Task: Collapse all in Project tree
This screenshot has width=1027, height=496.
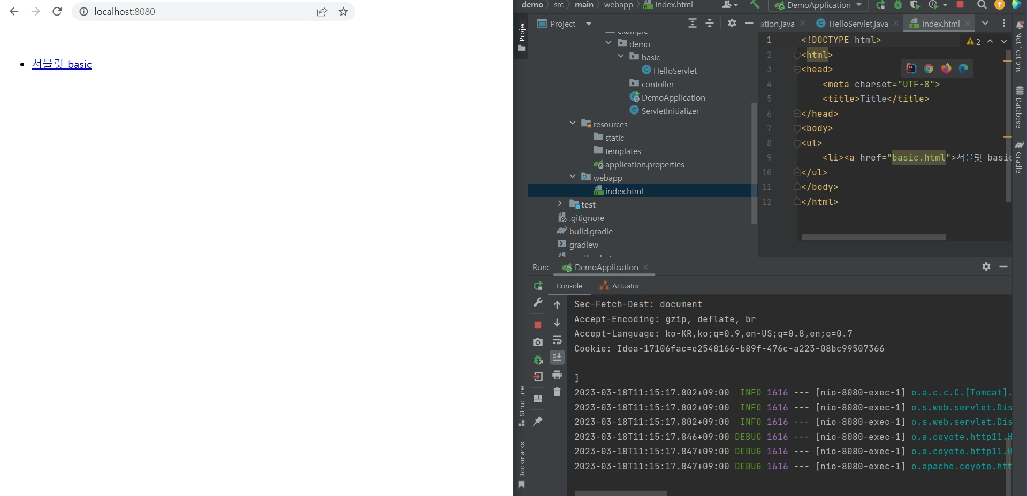Action: coord(710,23)
